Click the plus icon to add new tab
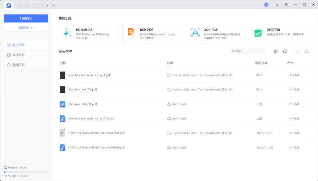This screenshot has height=181, width=318. (53, 5)
